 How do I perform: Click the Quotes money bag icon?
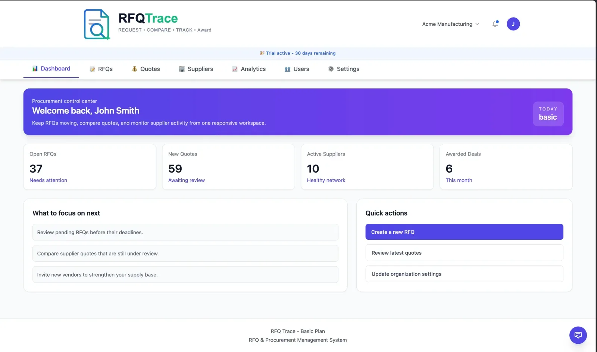point(134,69)
